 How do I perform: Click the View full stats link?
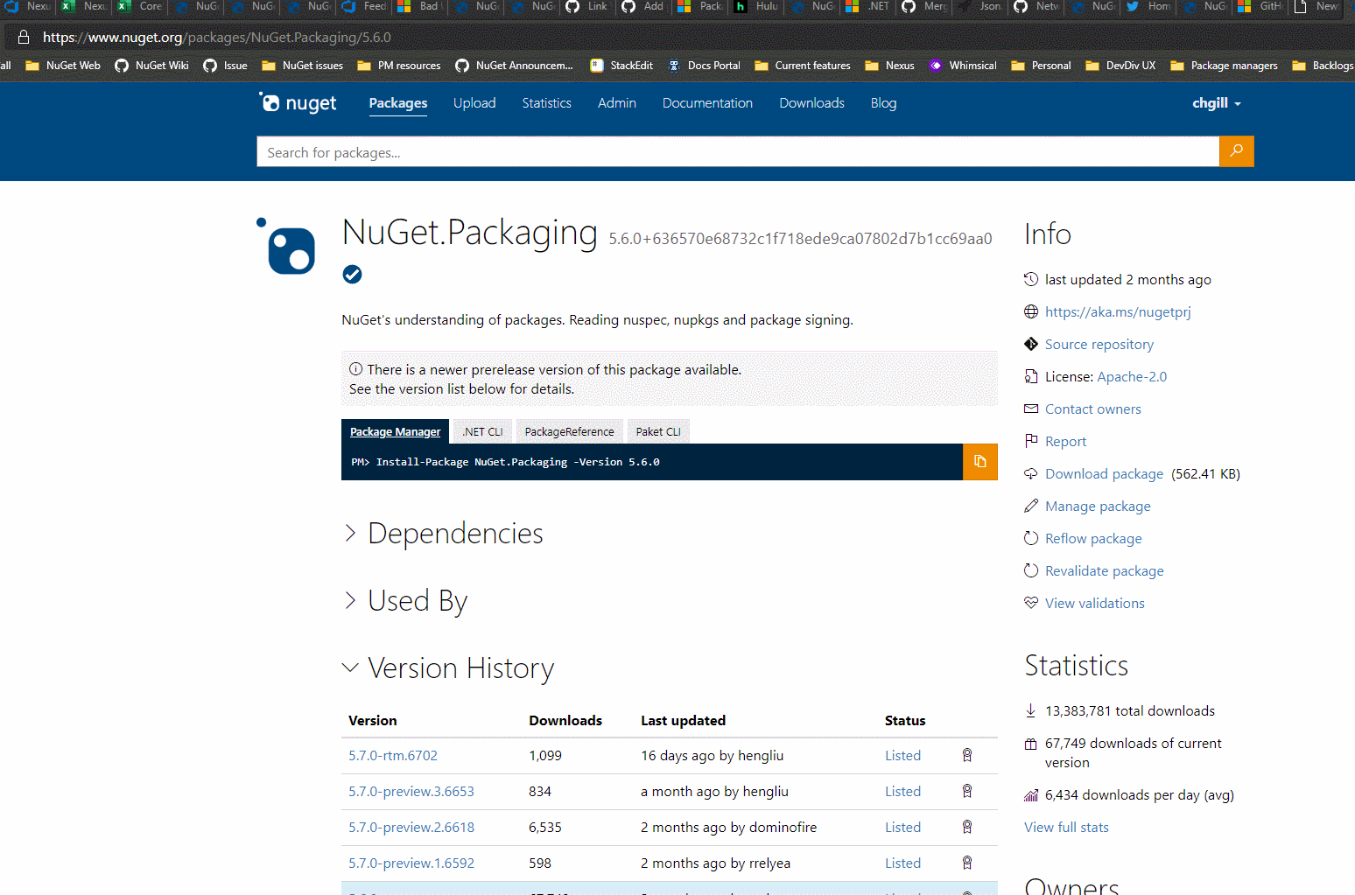tap(1066, 827)
